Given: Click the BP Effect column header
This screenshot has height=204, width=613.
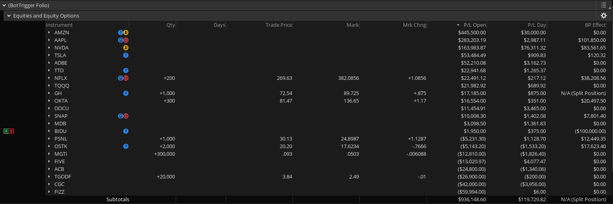Looking at the screenshot, I should click(x=595, y=25).
